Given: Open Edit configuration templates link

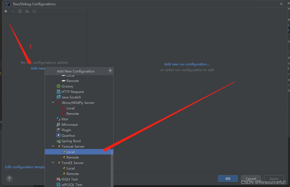Looking at the screenshot, I should (x=25, y=167).
